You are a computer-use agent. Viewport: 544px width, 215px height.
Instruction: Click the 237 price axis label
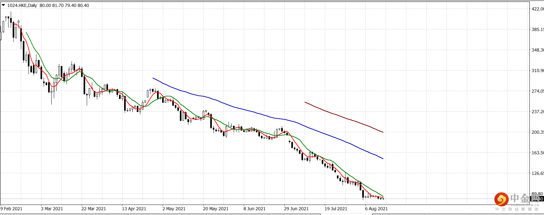coord(538,112)
